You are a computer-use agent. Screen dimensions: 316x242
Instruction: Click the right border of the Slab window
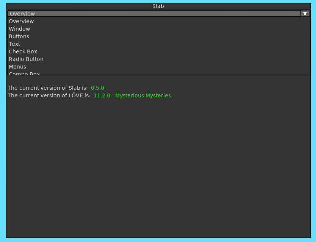pyautogui.click(x=311, y=151)
